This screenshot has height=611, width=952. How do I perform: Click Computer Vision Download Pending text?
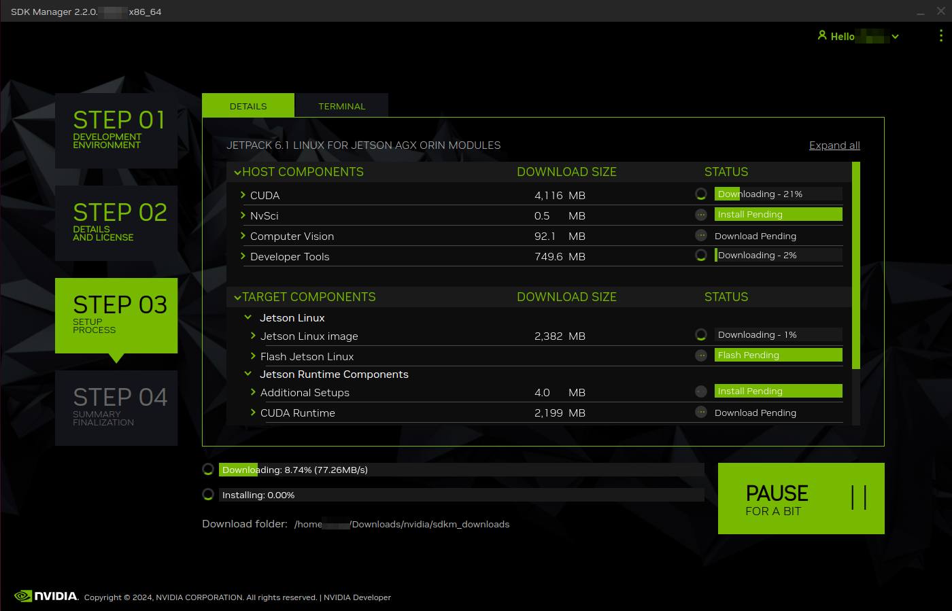755,236
